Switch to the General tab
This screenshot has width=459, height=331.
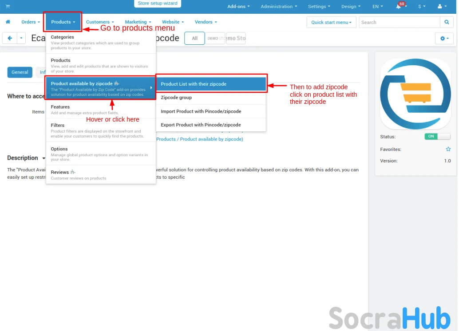pyautogui.click(x=20, y=72)
